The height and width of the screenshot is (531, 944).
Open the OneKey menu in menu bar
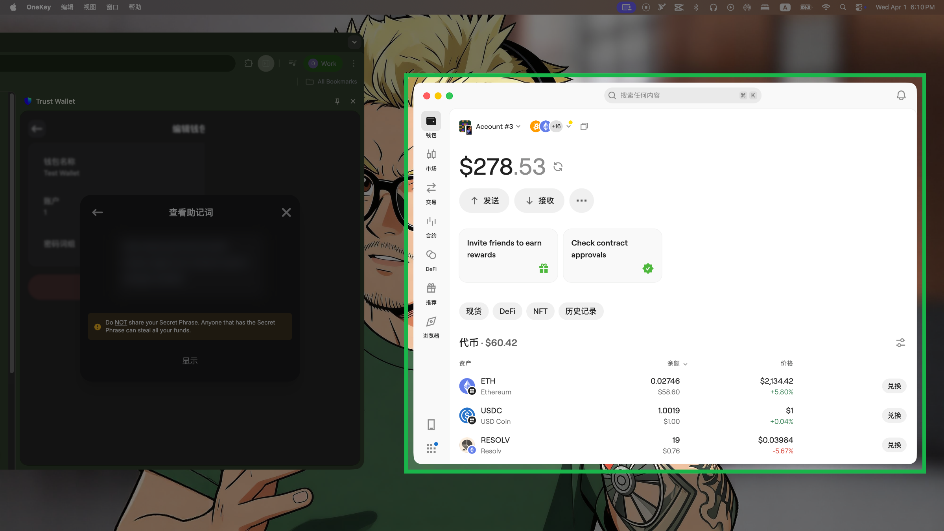tap(39, 7)
